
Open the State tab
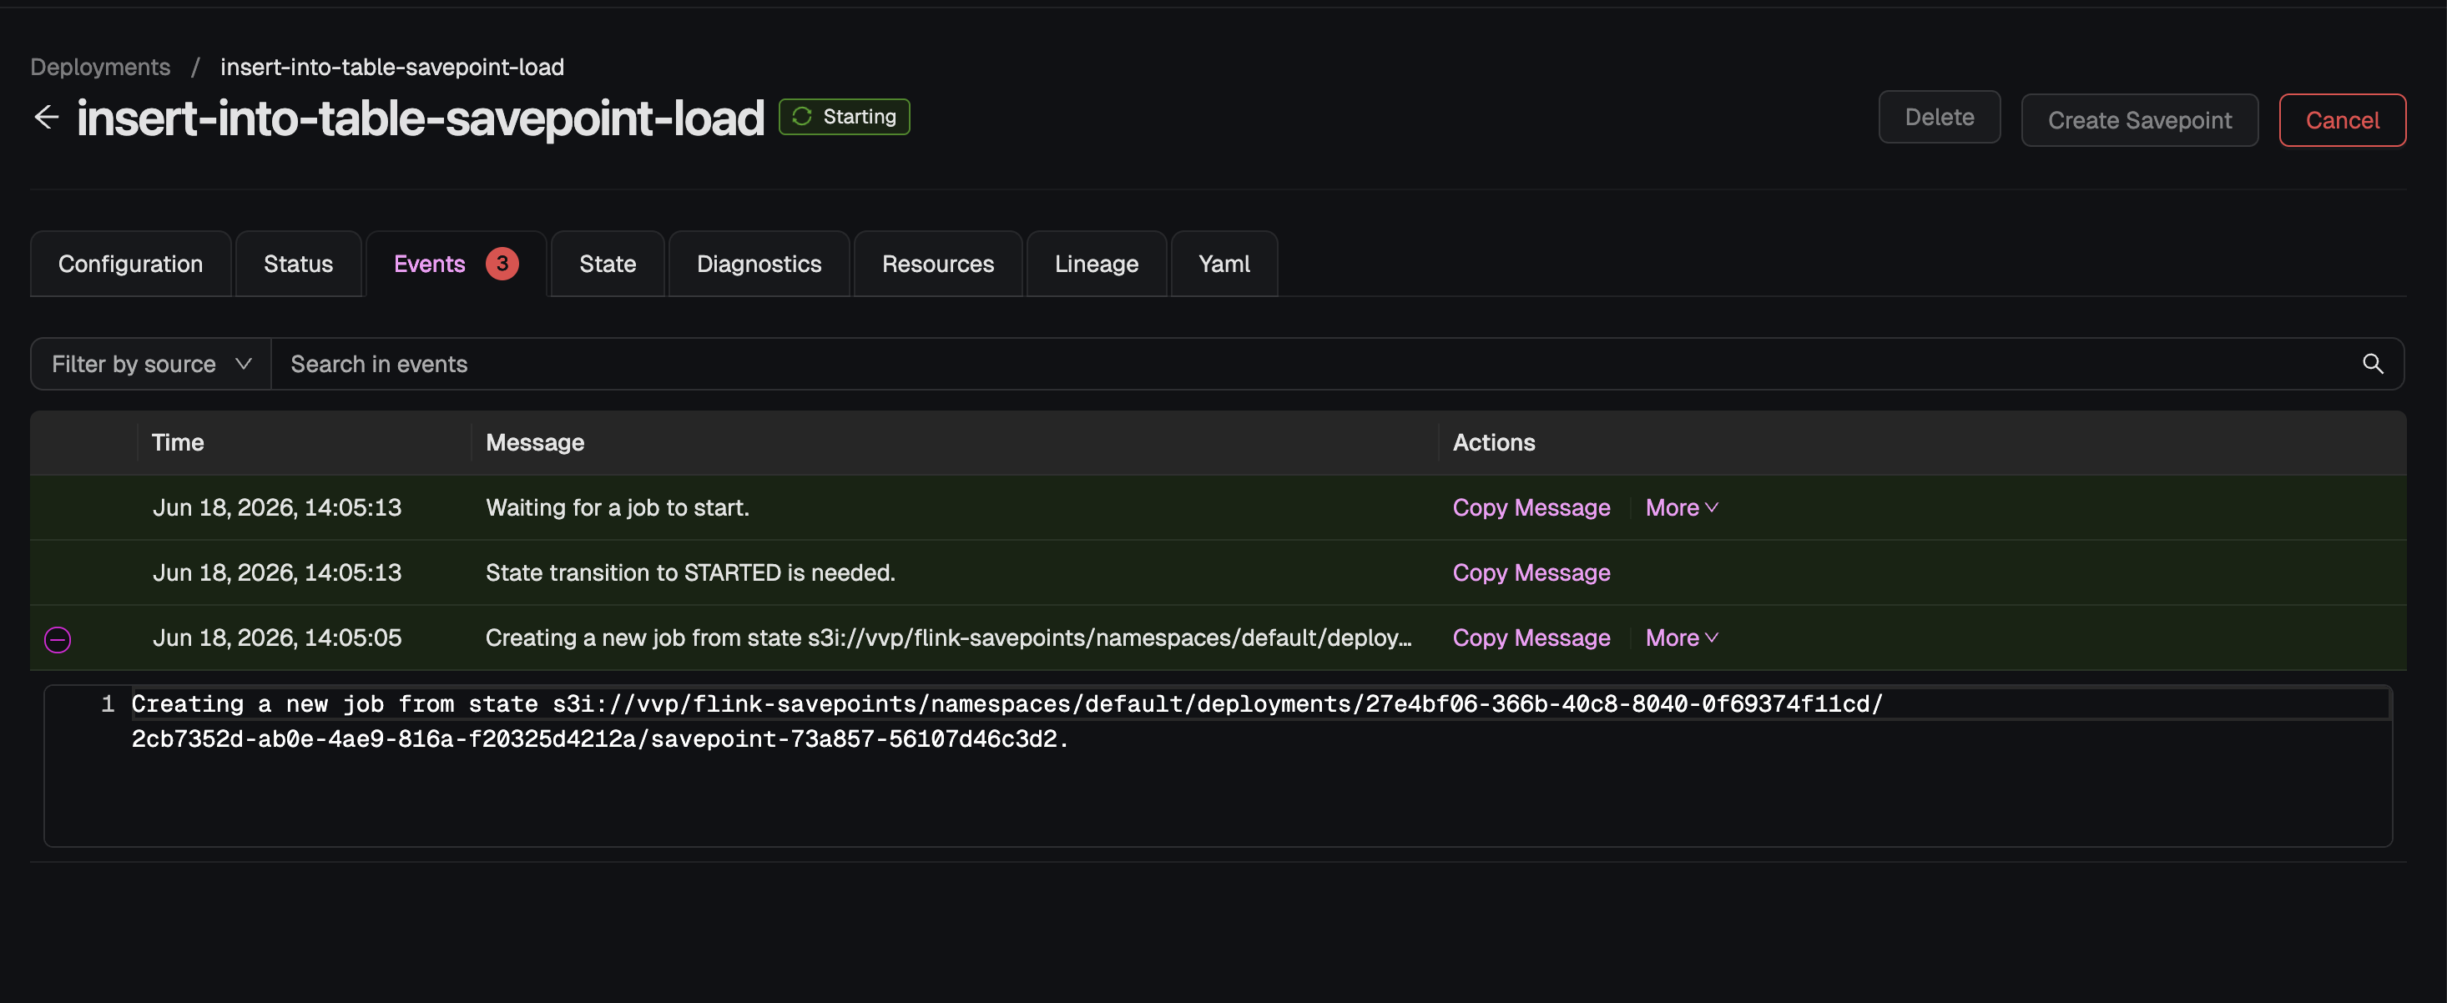pyautogui.click(x=608, y=264)
